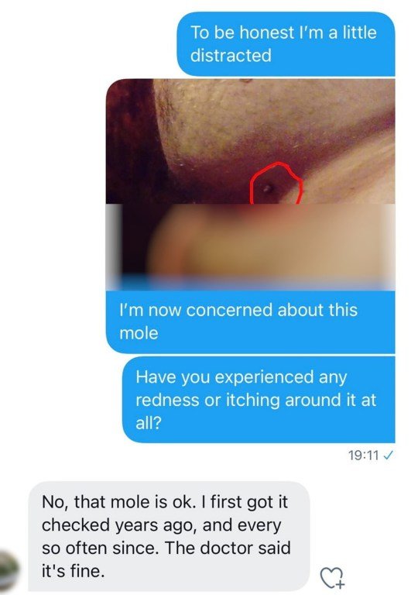The image size is (418, 595).
Task: Tap 'To be honest I'm a little' line
Action: click(x=283, y=33)
